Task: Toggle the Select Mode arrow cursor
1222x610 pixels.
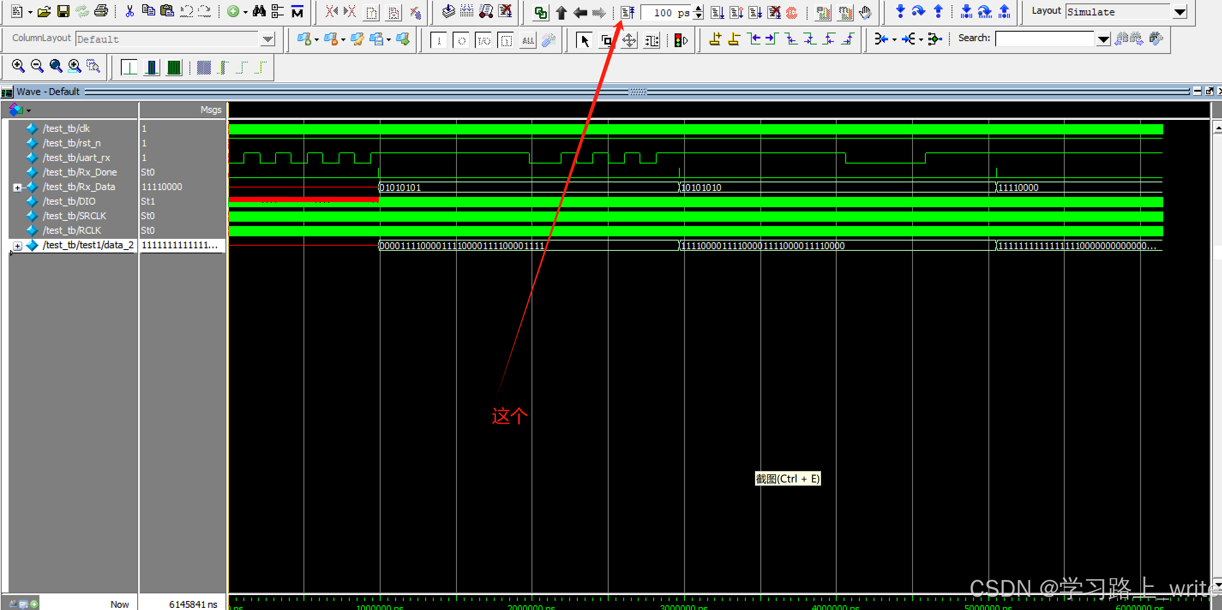Action: [x=585, y=41]
